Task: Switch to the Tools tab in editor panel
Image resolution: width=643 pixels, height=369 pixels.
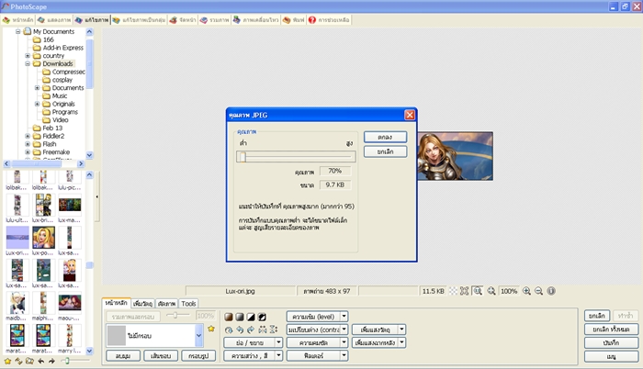Action: pos(188,304)
